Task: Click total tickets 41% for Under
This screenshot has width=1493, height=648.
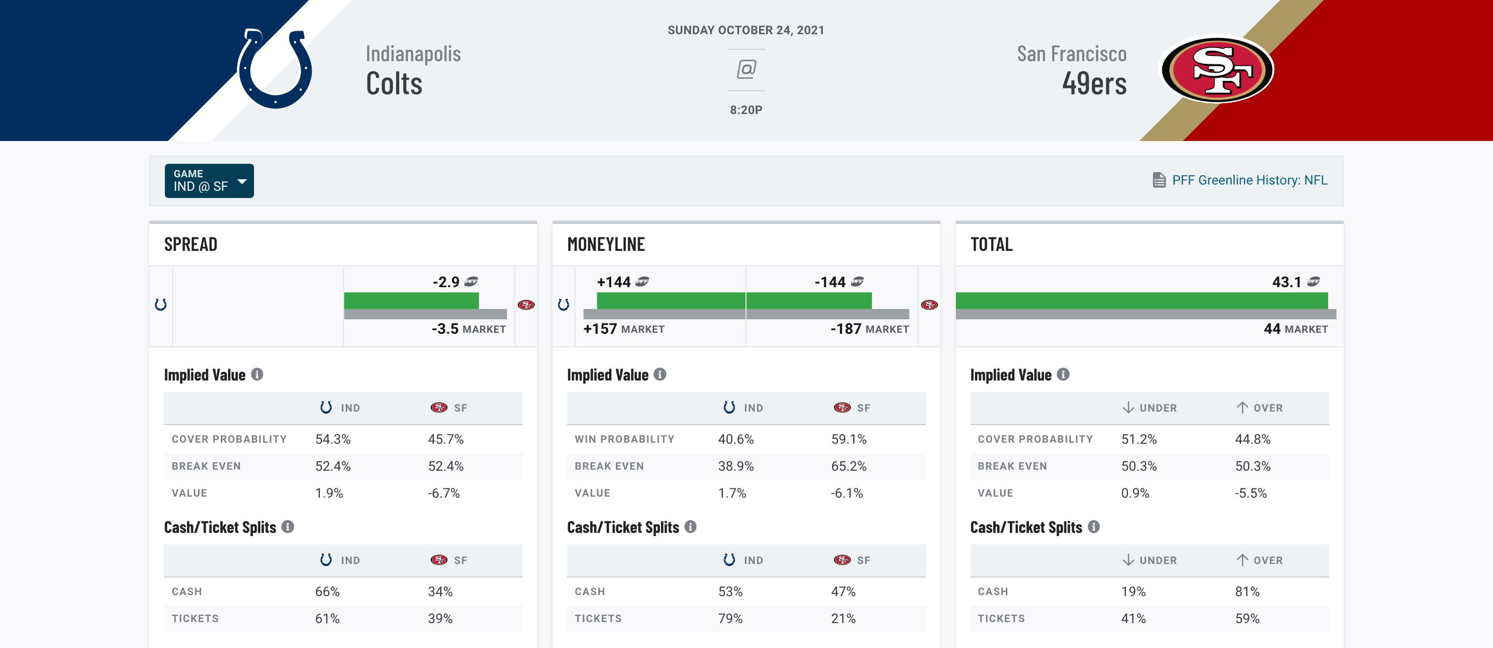Action: pos(1134,618)
